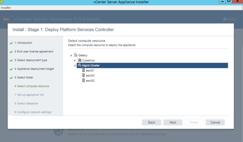Collapse the Mgmt-Cluster node
Viewport: 243px width, 142px height.
[75, 66]
